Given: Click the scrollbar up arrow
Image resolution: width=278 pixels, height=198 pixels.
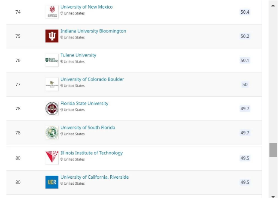Looking at the screenshot, I should (x=273, y=5).
